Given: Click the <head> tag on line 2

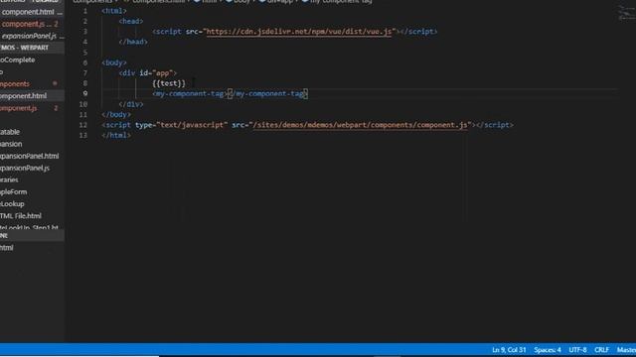Looking at the screenshot, I should [x=131, y=21].
